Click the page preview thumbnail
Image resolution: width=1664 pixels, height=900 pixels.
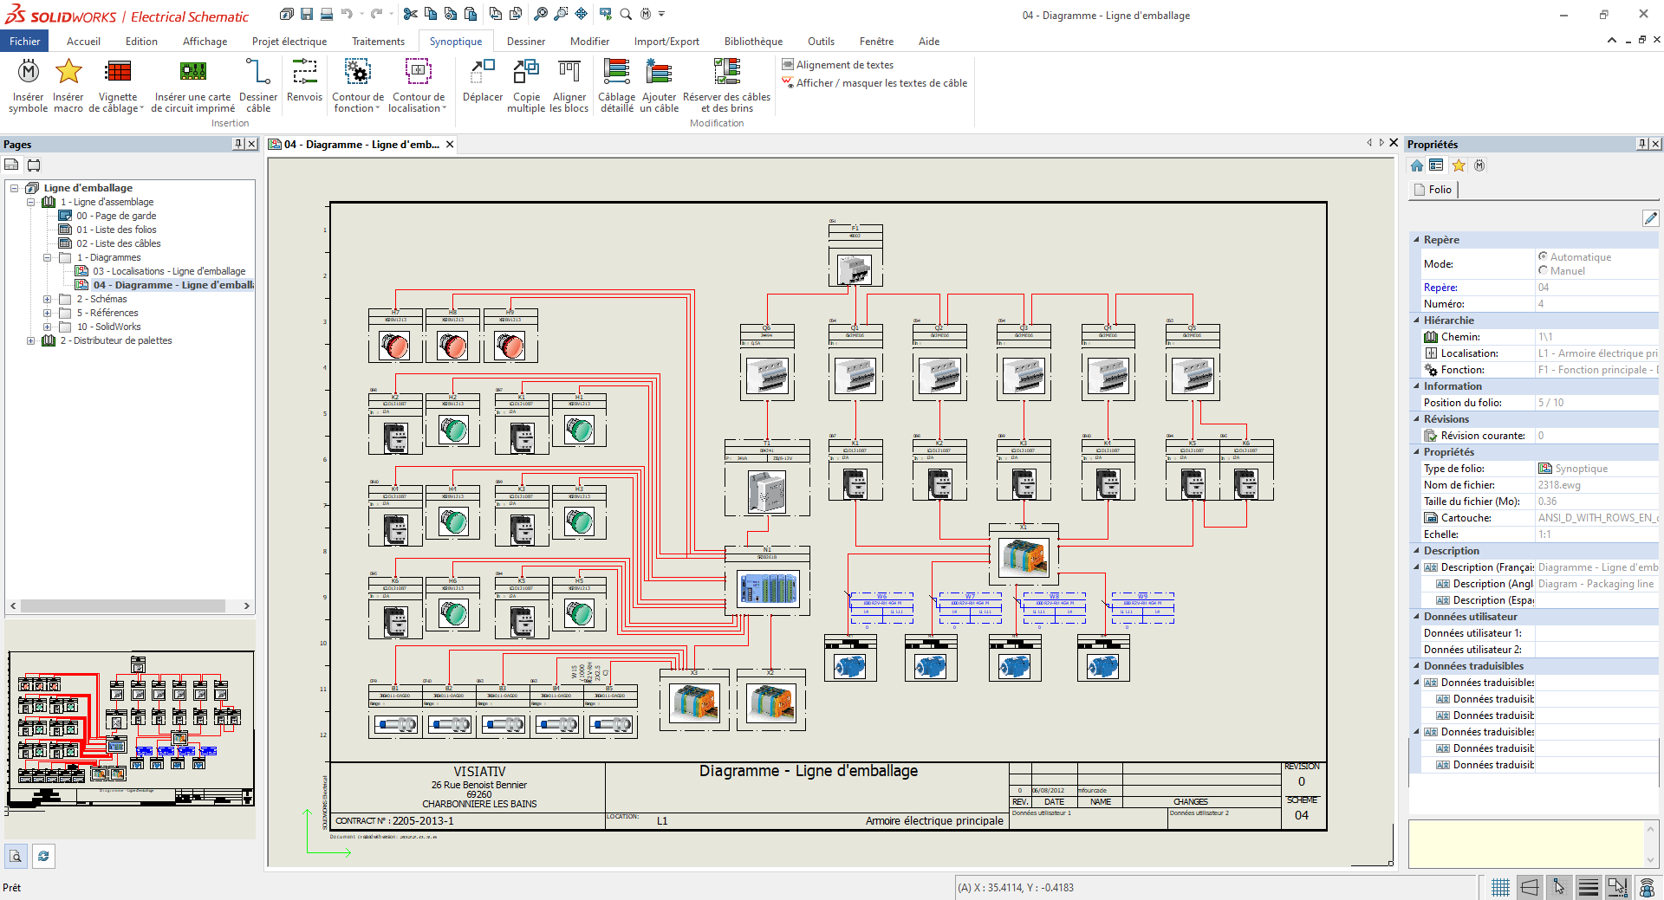(x=131, y=729)
